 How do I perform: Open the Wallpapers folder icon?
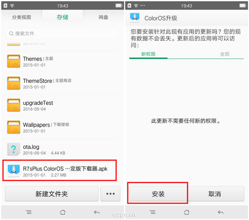pos(14,127)
